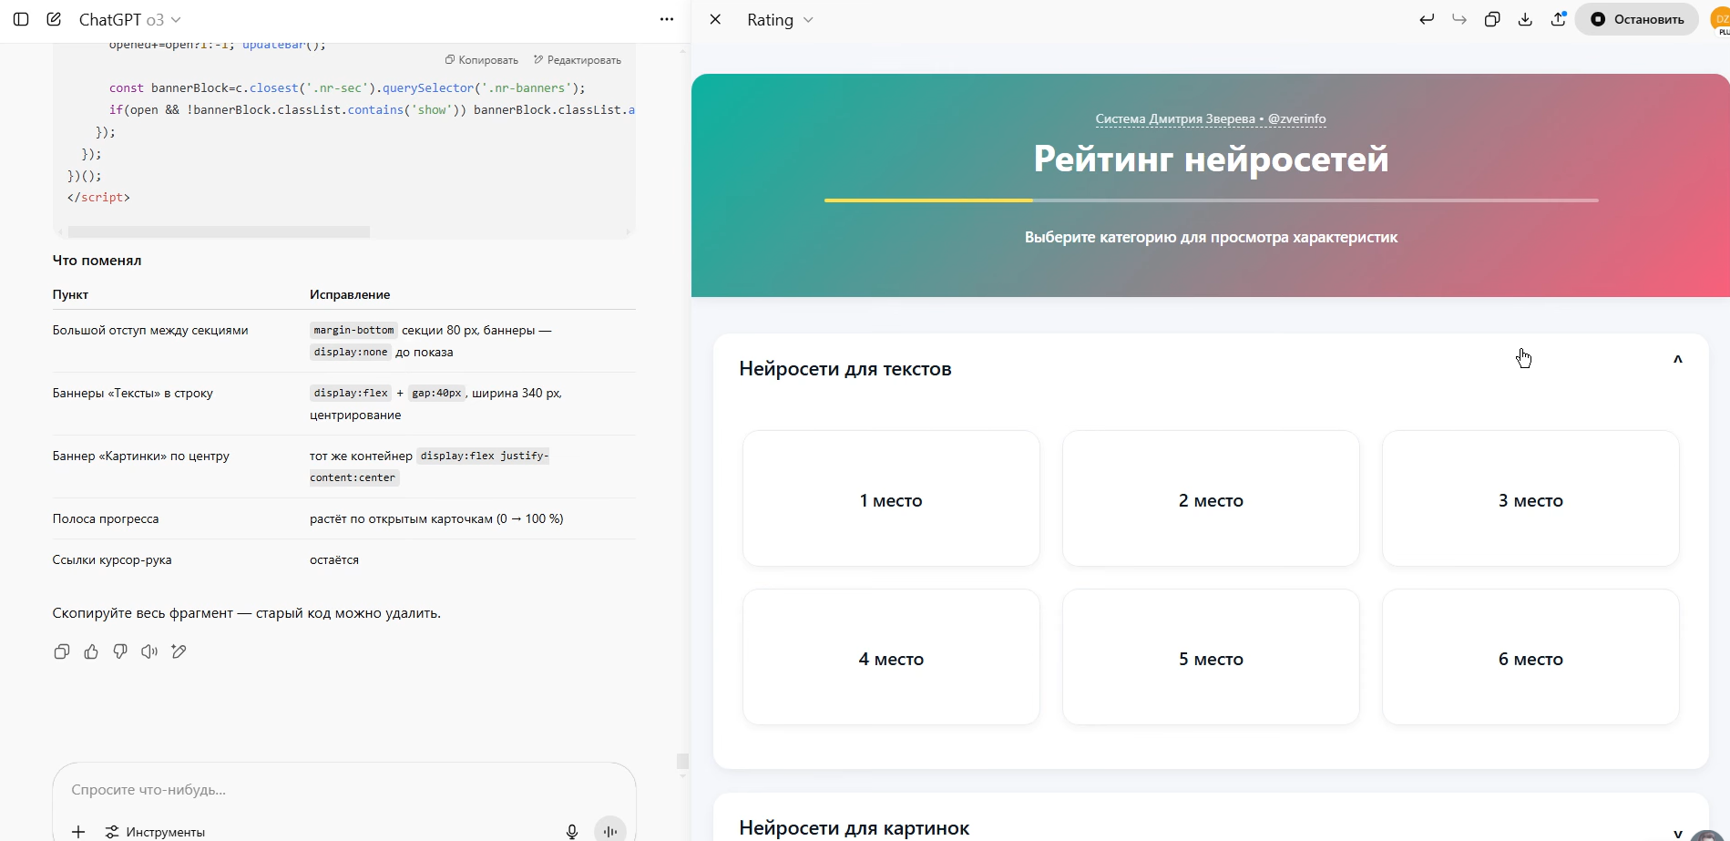
Task: Add an attachment with the plus icon
Action: [78, 832]
